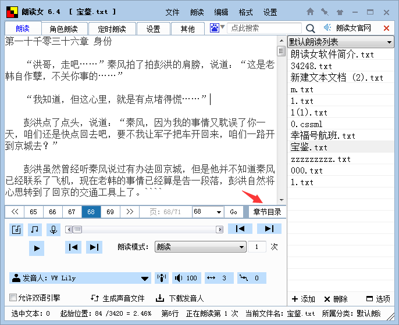The height and width of the screenshot is (325, 399).
Task: Close the search bar with the red X
Action: [x=386, y=28]
